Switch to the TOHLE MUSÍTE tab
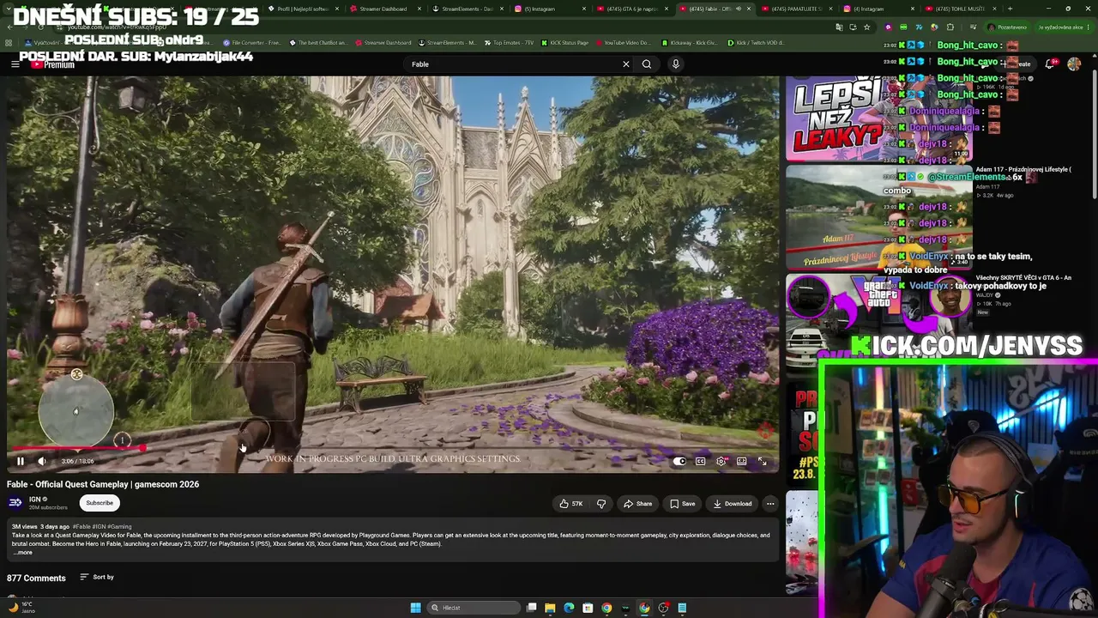1098x618 pixels. click(x=962, y=9)
